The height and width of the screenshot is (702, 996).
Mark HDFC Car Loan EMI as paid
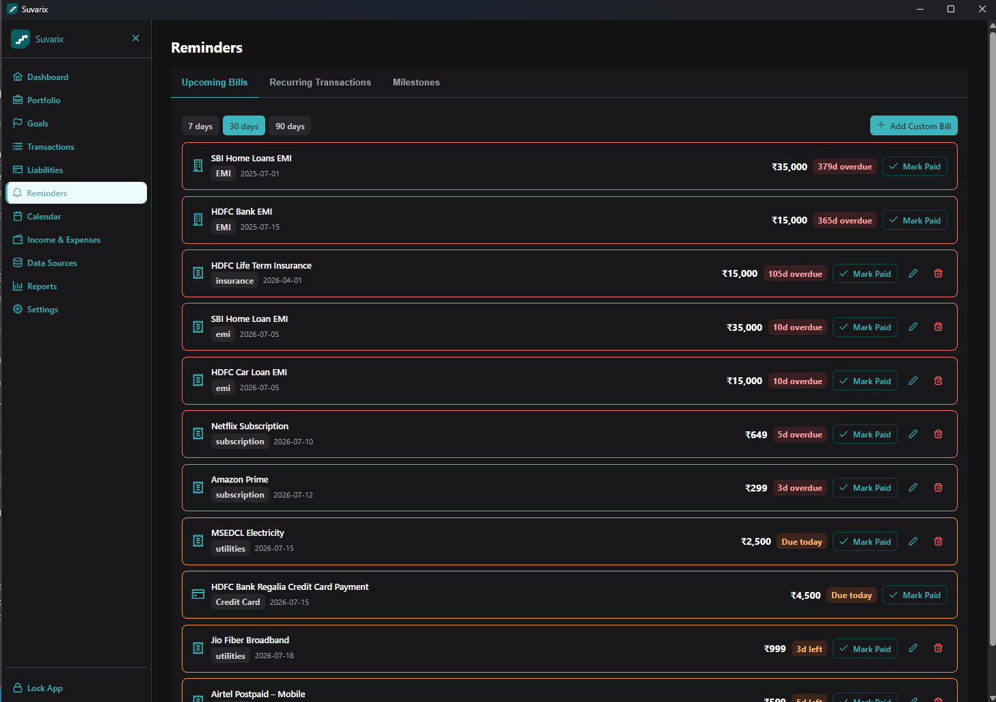point(865,381)
